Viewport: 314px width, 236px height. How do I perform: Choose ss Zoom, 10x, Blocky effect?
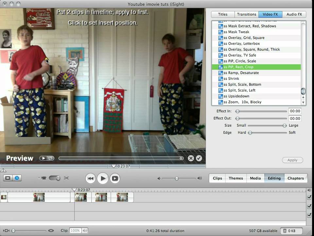click(256, 102)
